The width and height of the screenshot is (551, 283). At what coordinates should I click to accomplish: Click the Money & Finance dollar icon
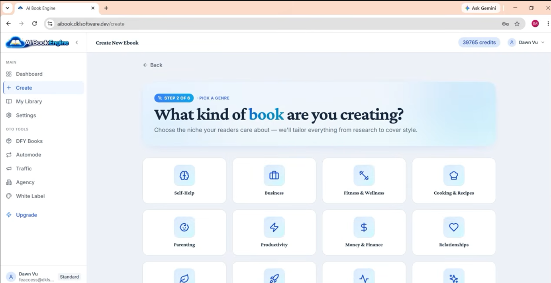364,227
